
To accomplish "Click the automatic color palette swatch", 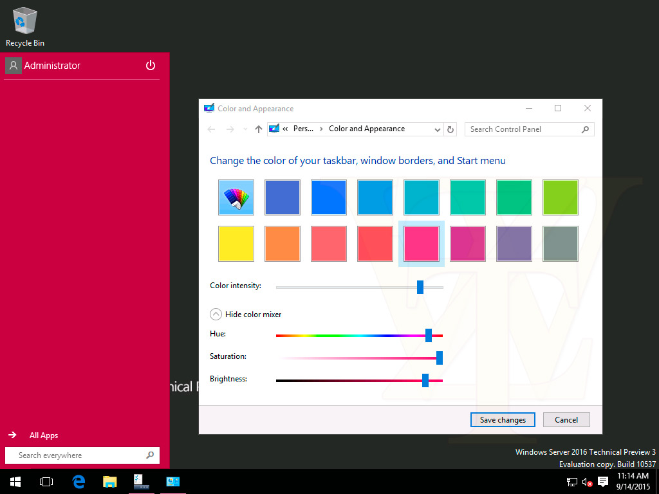I will click(236, 197).
